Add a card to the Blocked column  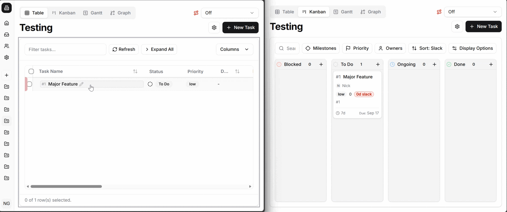[321, 64]
